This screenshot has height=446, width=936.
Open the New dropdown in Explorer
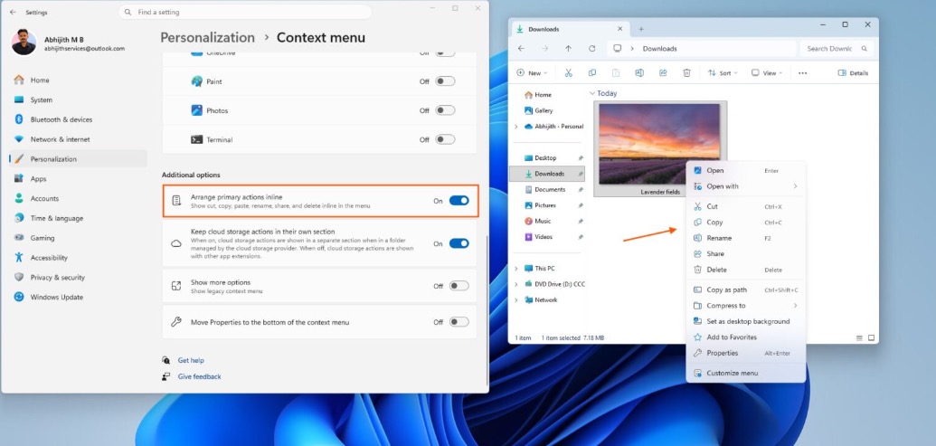532,73
